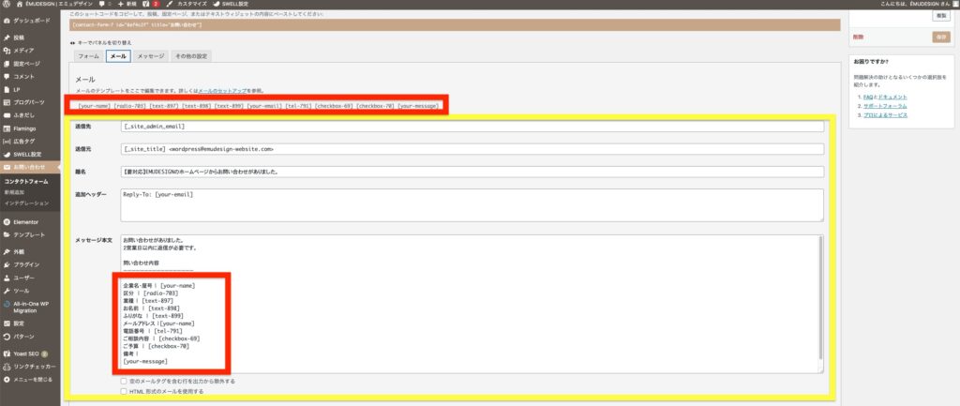The width and height of the screenshot is (960, 406).
Task: Open the ダッシュボード (Dashboard) sidebar icon
Action: 7,19
